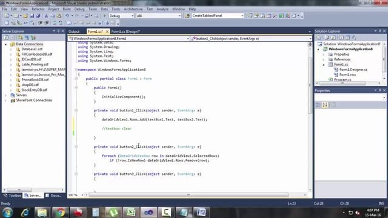Switch to the Output tab

(74, 31)
